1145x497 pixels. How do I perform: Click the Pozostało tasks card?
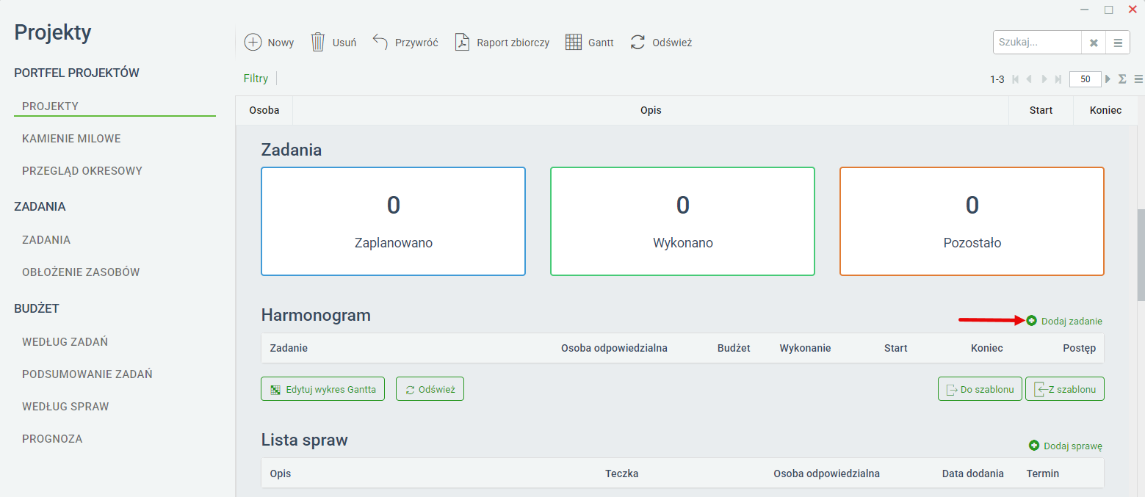coord(972,222)
